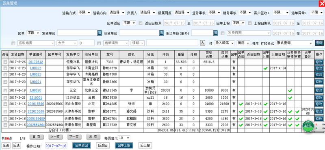Click 财务审核 green check in 2005155489 row
Image resolution: width=325 pixels, height=150 pixels.
297,119
